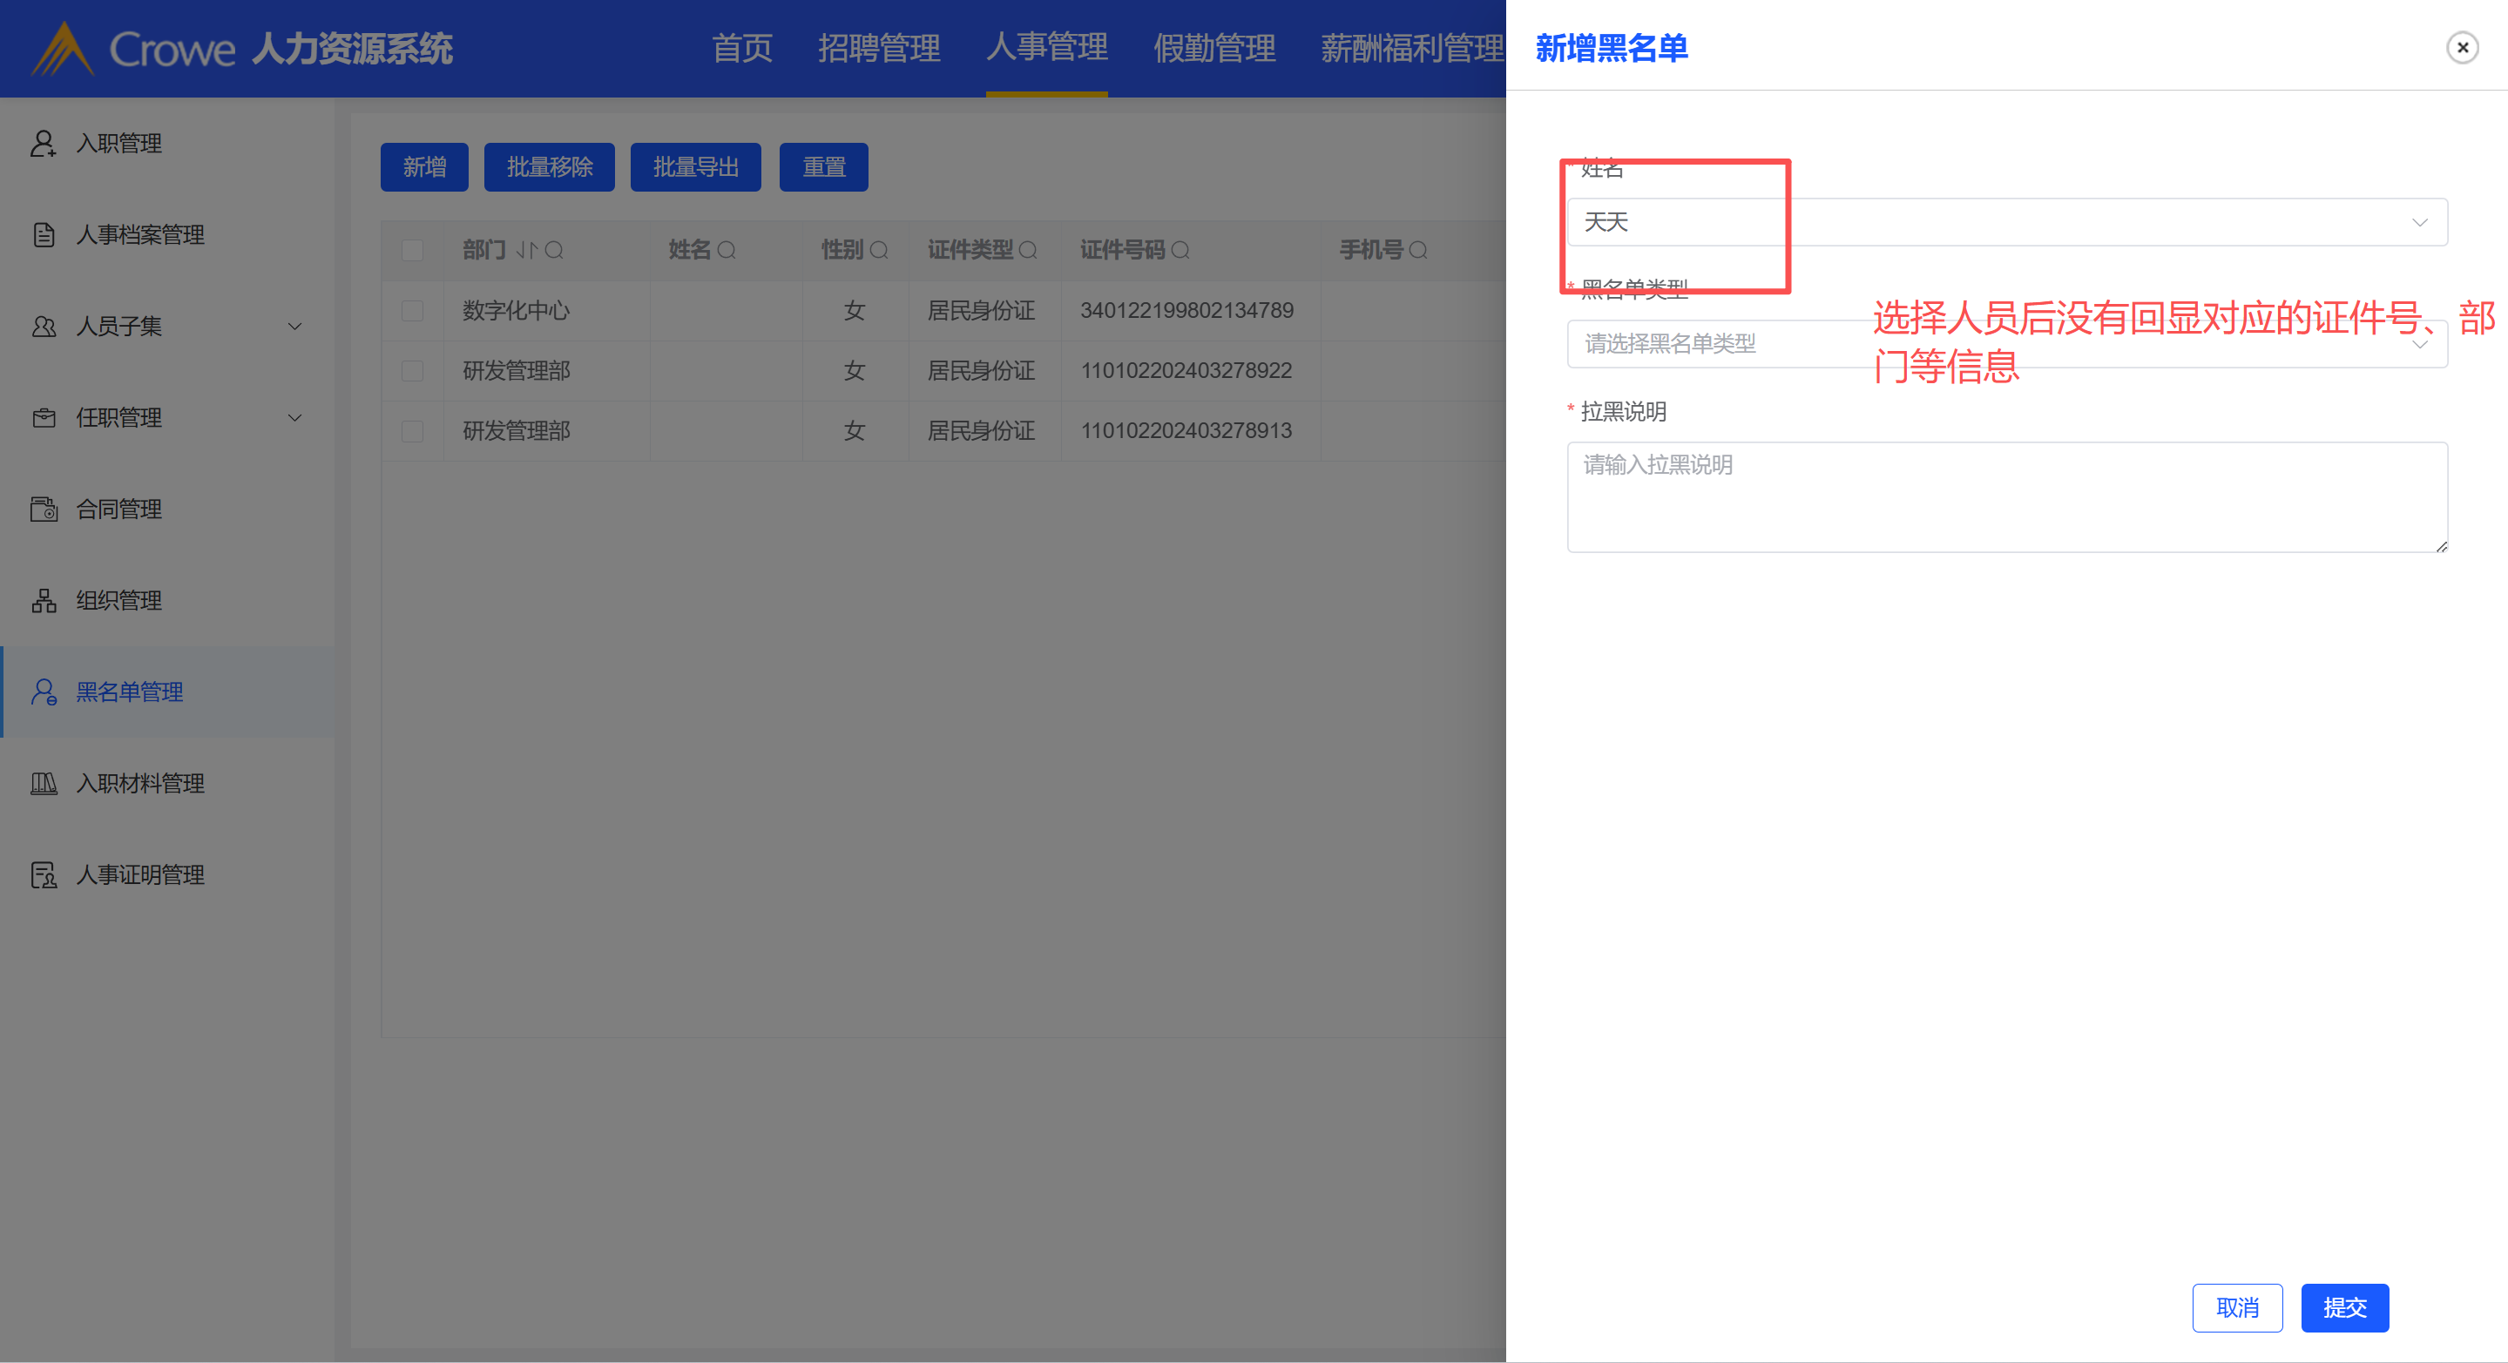This screenshot has height=1363, width=2508.
Task: Open the 假勤管理 top menu
Action: (x=1213, y=47)
